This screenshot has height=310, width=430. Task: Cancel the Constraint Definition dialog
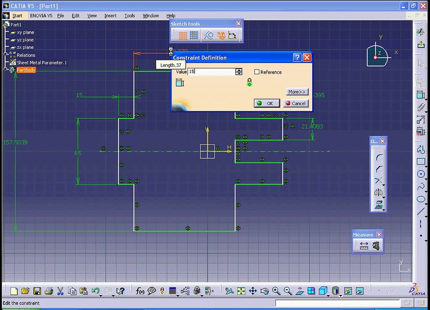[x=296, y=103]
